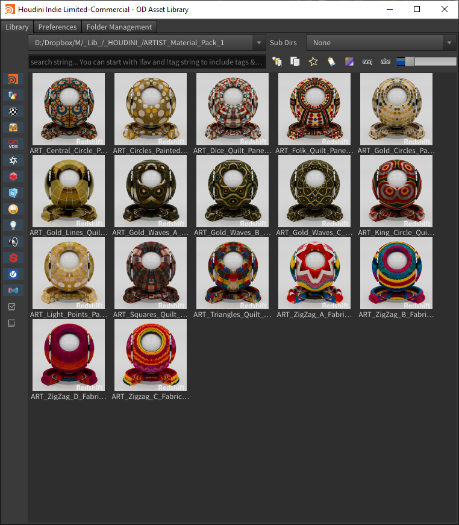Viewport: 459px width, 525px height.
Task: Select the brown package box icon
Action: coord(13,128)
